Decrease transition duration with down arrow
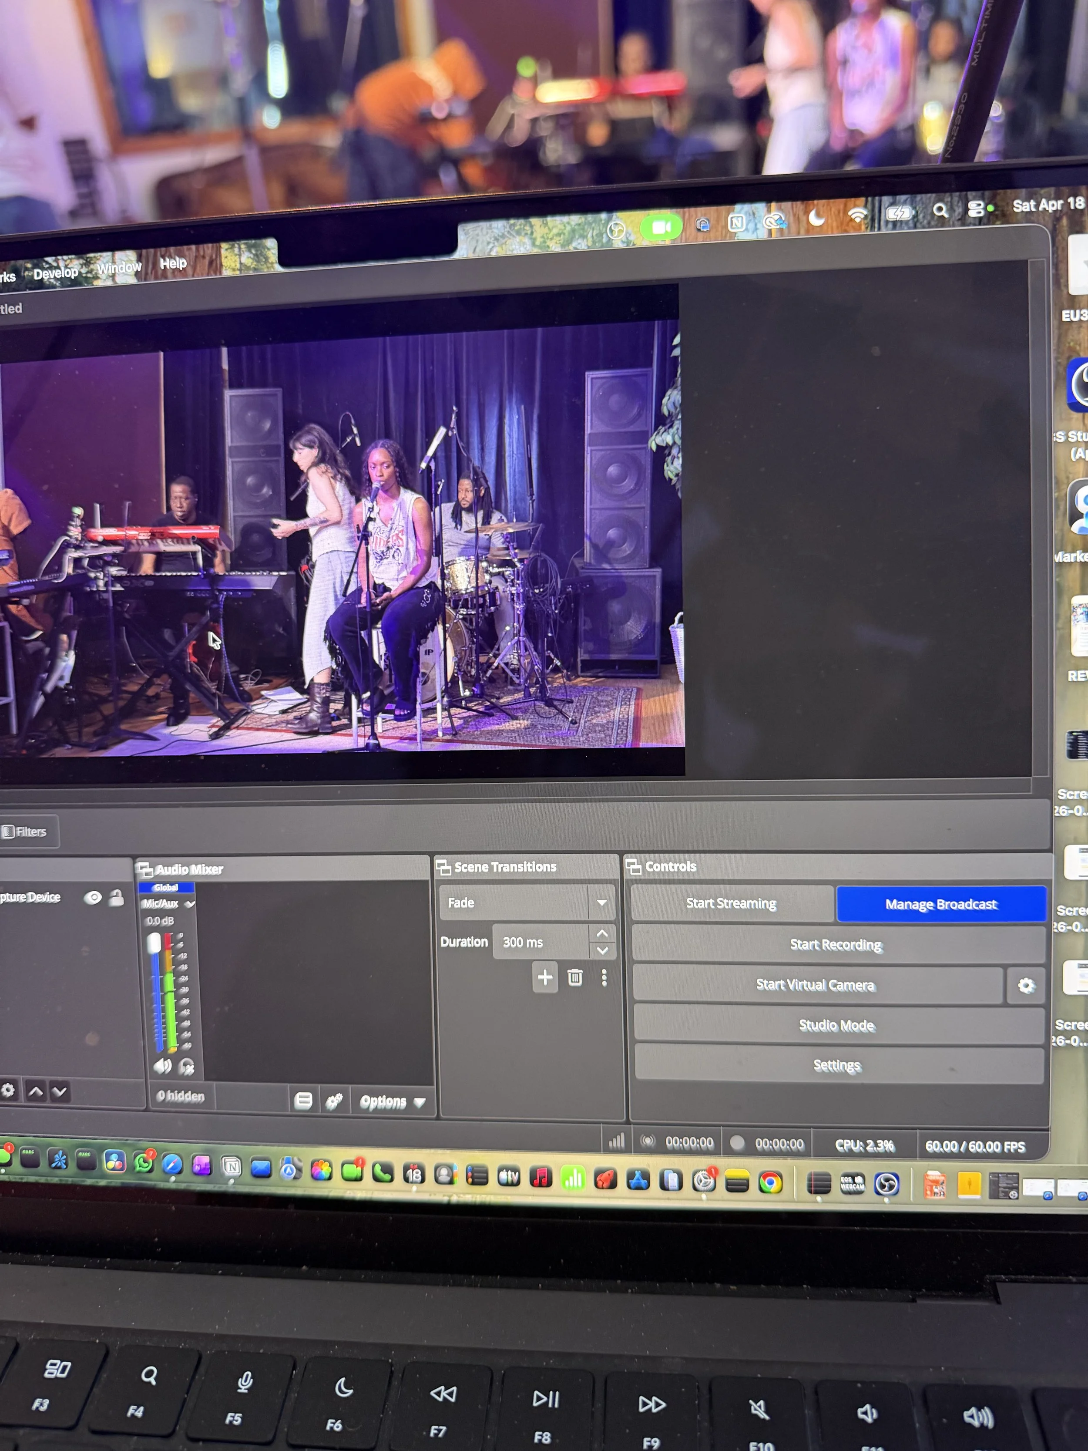This screenshot has height=1451, width=1088. click(x=603, y=950)
